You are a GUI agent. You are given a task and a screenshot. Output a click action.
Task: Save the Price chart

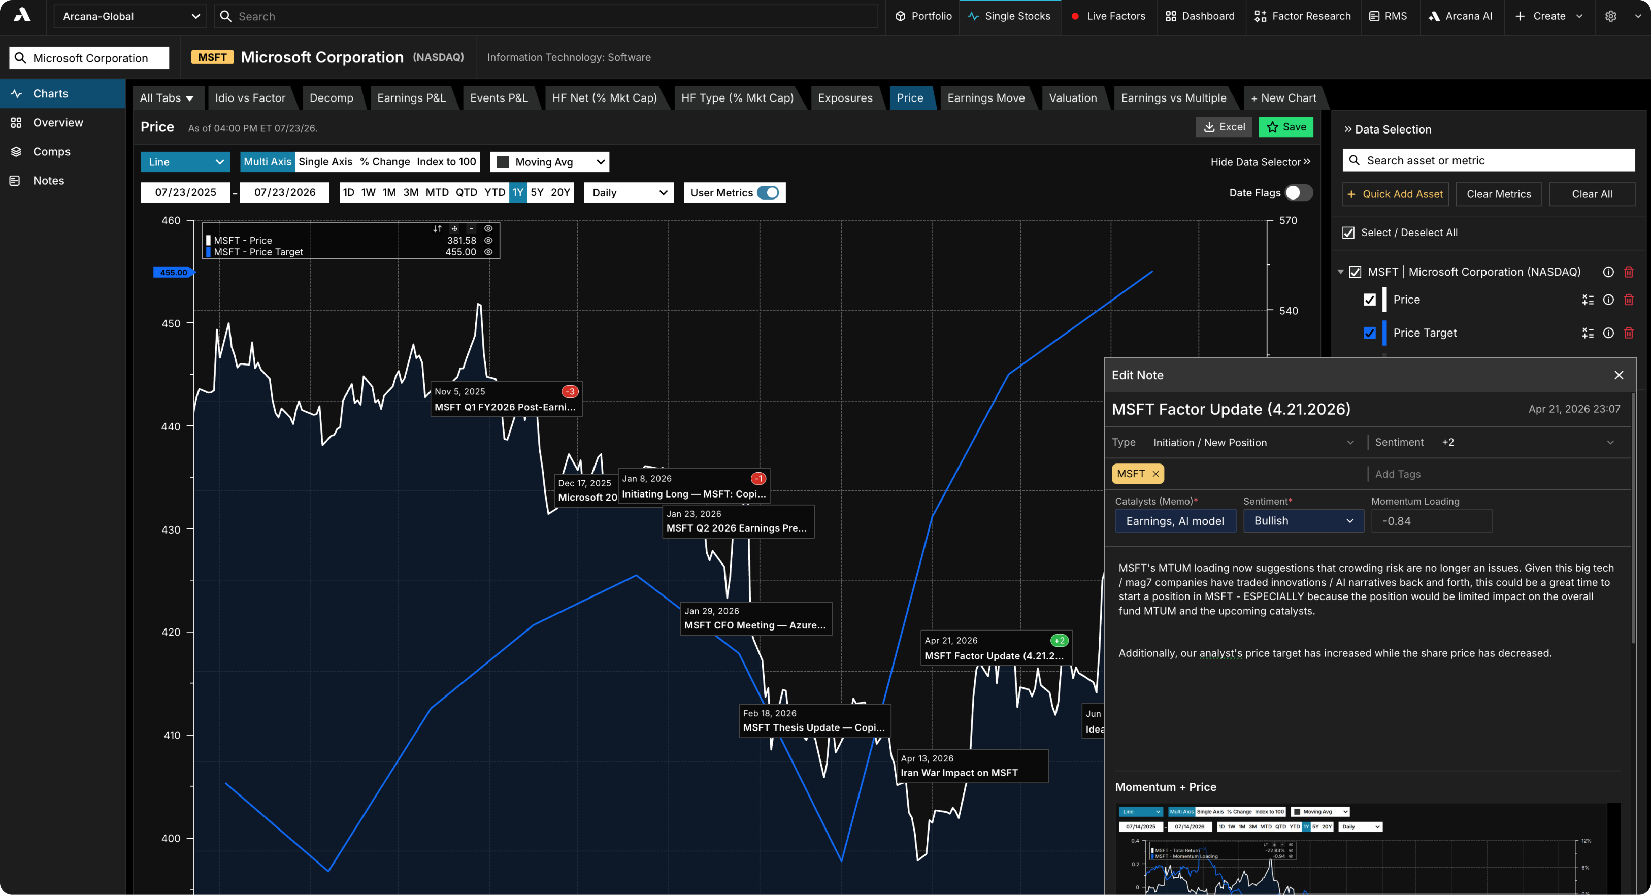pyautogui.click(x=1285, y=127)
